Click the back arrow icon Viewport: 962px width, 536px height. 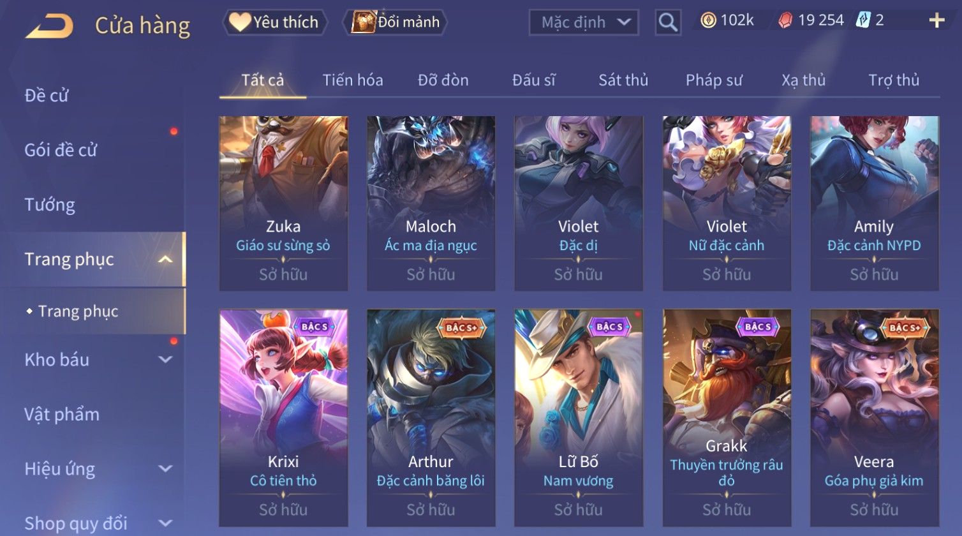(49, 26)
